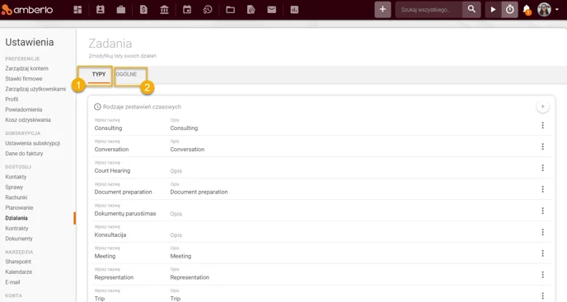Open the dashboard grid icon
Image resolution: width=567 pixels, height=302 pixels.
click(x=77, y=10)
